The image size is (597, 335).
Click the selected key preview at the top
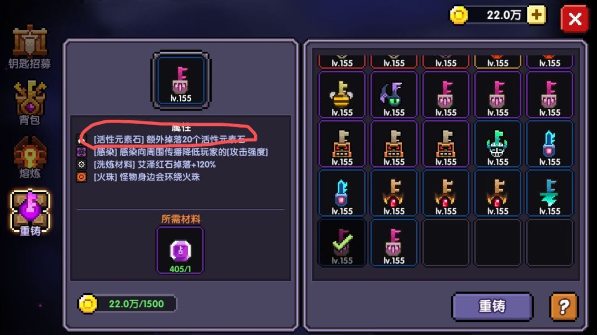[181, 81]
